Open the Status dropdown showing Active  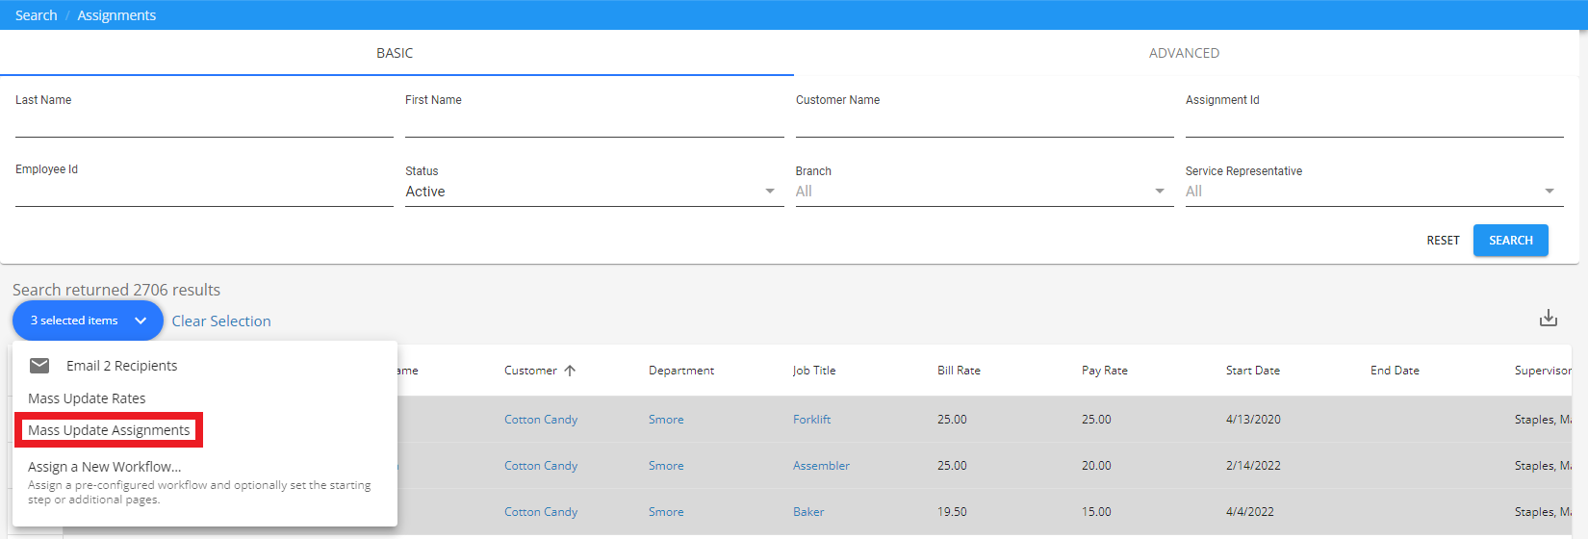click(593, 192)
